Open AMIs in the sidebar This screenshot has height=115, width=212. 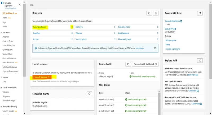[x=4, y=82]
